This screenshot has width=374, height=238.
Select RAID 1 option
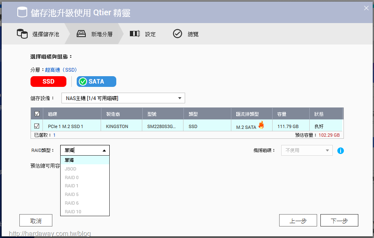[85, 186]
